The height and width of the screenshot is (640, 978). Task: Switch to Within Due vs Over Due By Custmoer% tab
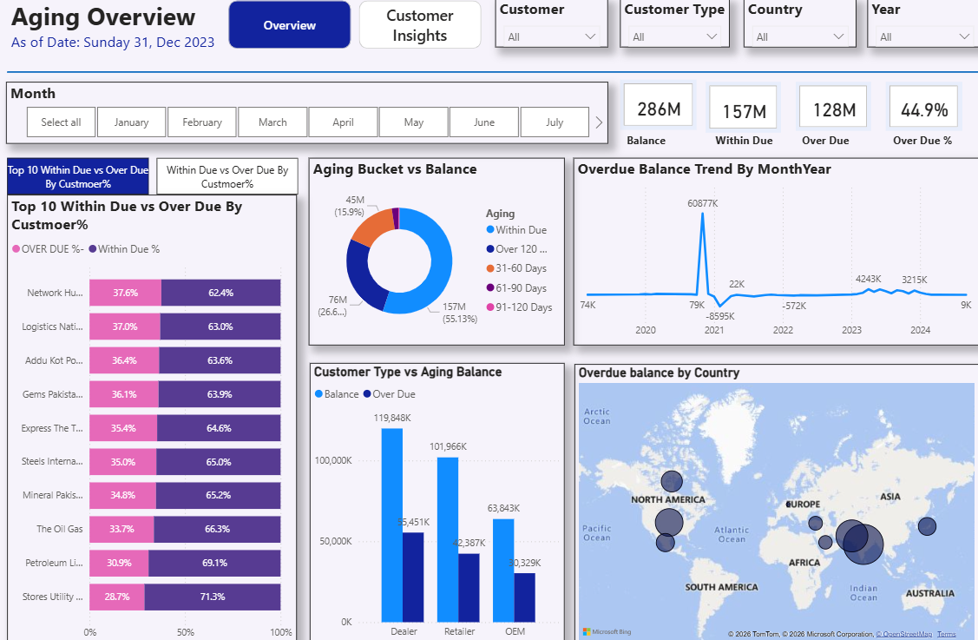[x=227, y=176]
